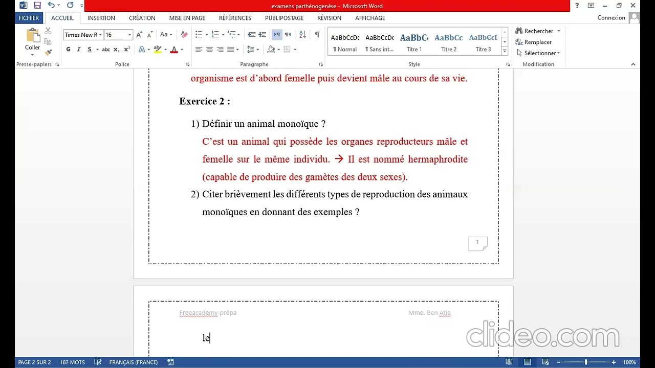Viewport: 655px width, 368px height.
Task: Apply paragraph shading with the paint bucket
Action: 271,50
